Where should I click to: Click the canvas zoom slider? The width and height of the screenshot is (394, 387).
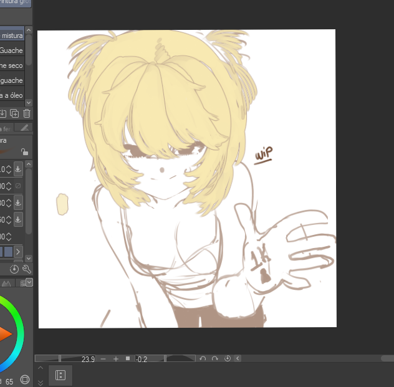point(65,358)
